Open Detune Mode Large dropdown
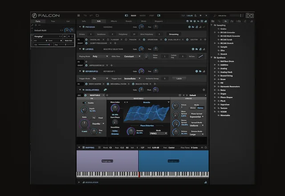 tap(197, 135)
